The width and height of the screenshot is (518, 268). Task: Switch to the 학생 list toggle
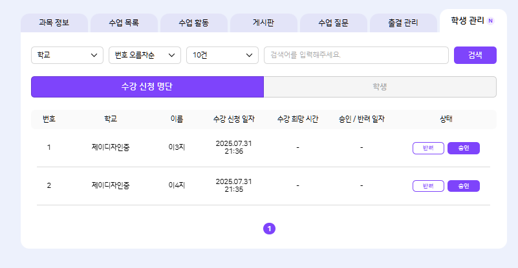tap(380, 87)
